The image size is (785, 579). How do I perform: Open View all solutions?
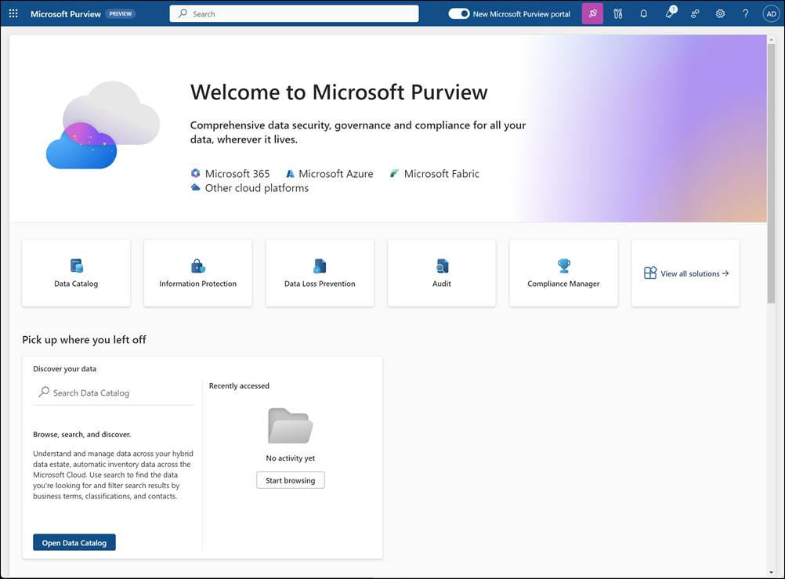pos(685,273)
